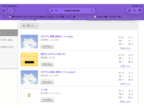This screenshot has height=108, width=144.
Task: Click views eye icon in デッキ row
Action: (x=120, y=91)
